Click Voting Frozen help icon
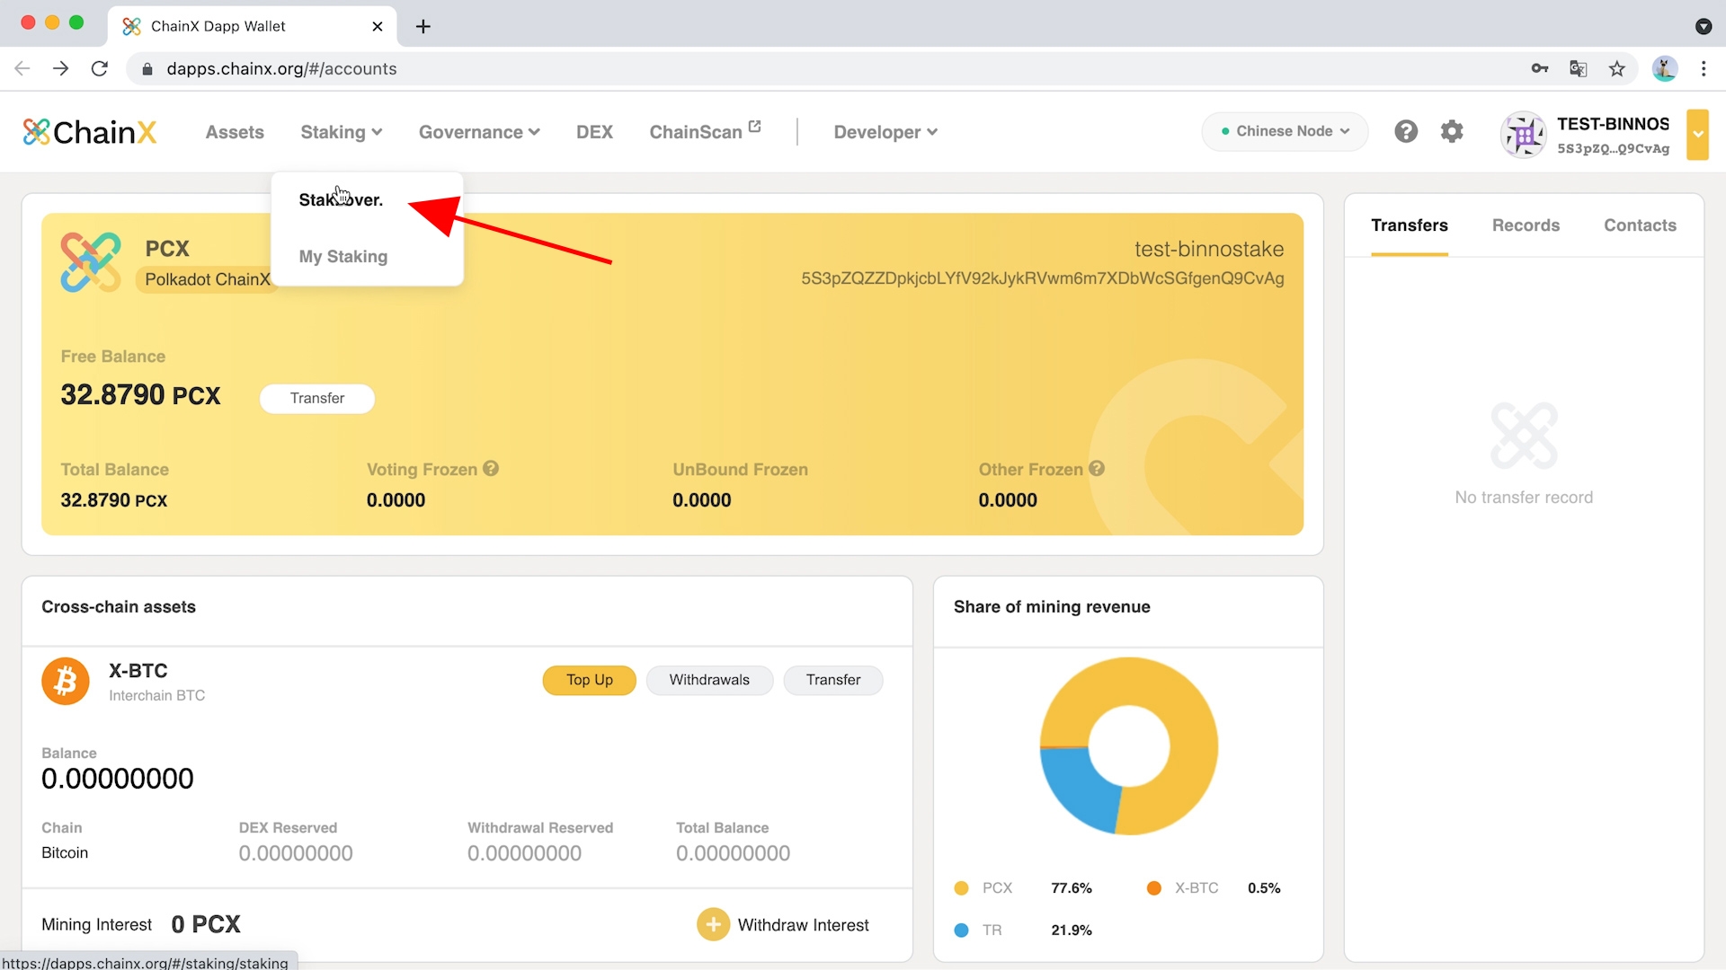Viewport: 1726px width, 970px height. pyautogui.click(x=491, y=468)
